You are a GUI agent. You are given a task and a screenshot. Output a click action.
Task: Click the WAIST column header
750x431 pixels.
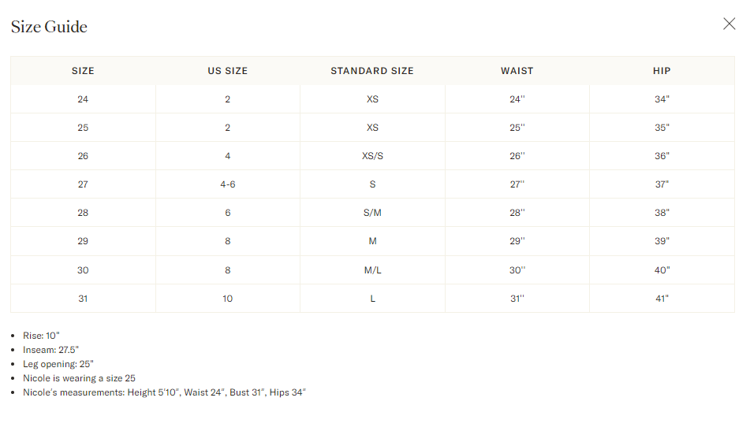pos(517,71)
